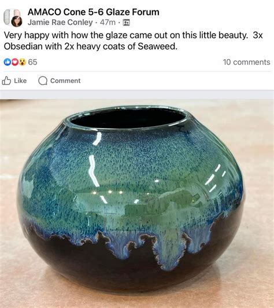Click the red heart reaction badge
Image resolution: width=274 pixels, height=308 pixels.
[x=15, y=63]
